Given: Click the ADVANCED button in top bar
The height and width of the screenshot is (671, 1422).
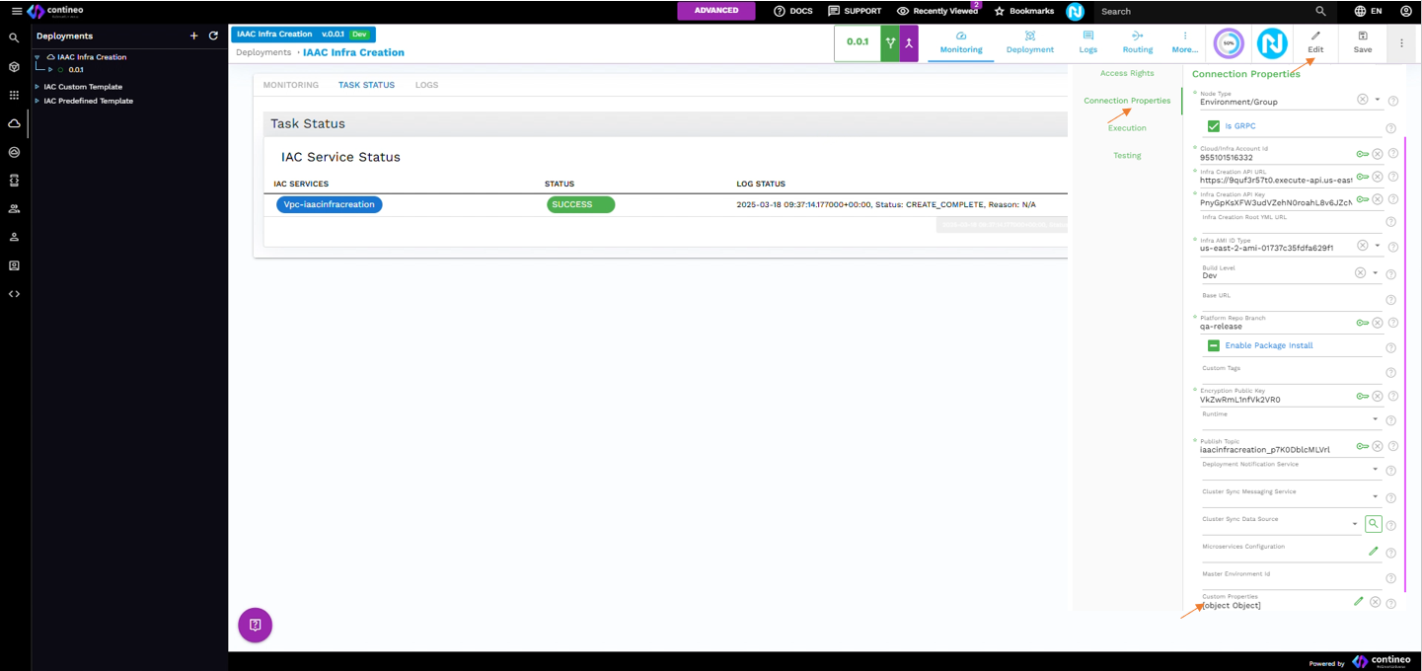Looking at the screenshot, I should [x=715, y=11].
